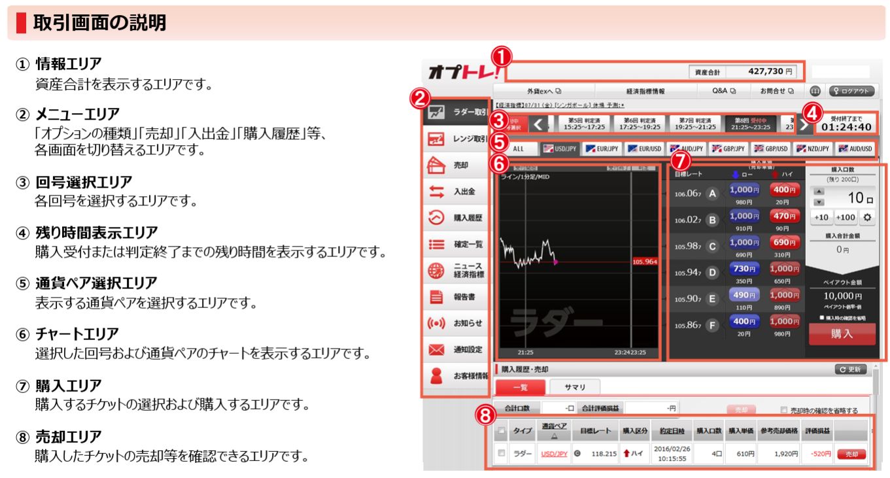Select the GBP/JPY currency tab
This screenshot has height=478, width=890.
click(x=728, y=148)
